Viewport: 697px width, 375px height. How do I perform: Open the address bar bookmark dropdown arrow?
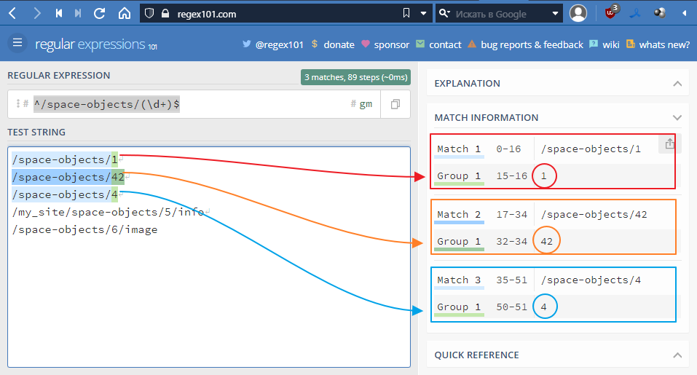coord(425,13)
